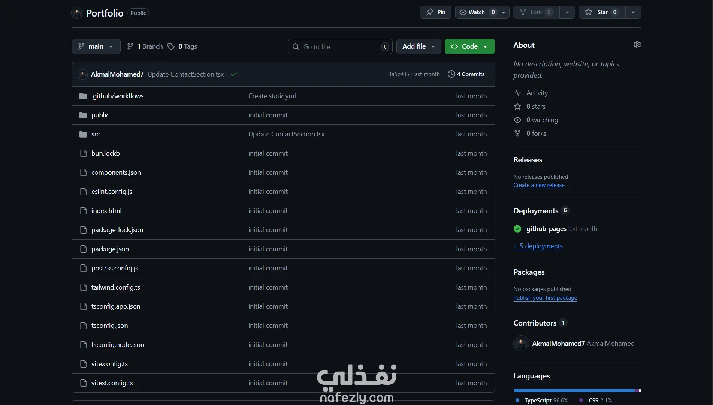Click the public folder icon
Image resolution: width=713 pixels, height=405 pixels.
(83, 115)
